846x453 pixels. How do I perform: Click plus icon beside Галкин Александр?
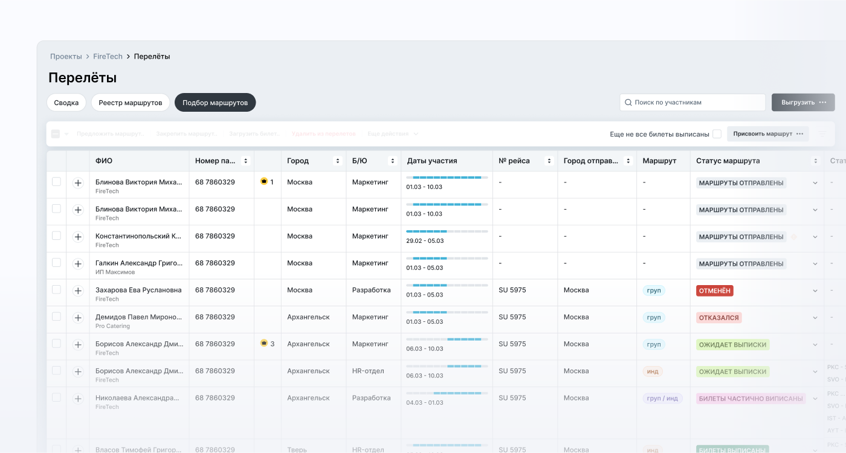(x=78, y=264)
